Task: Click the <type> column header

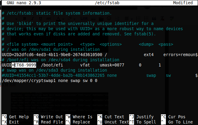Action: [x=88, y=44]
